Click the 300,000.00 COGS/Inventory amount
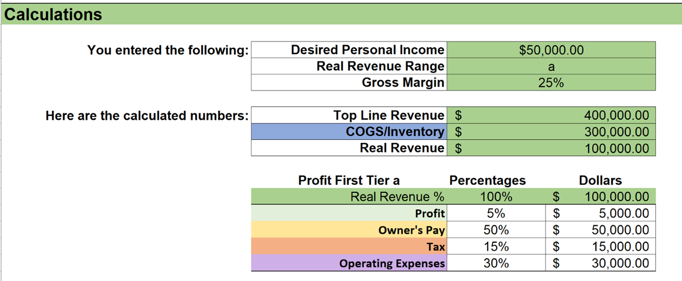 [616, 132]
